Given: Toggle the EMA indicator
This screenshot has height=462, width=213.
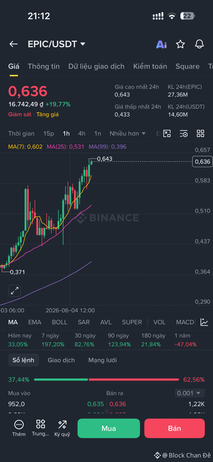Looking at the screenshot, I should pos(35,322).
